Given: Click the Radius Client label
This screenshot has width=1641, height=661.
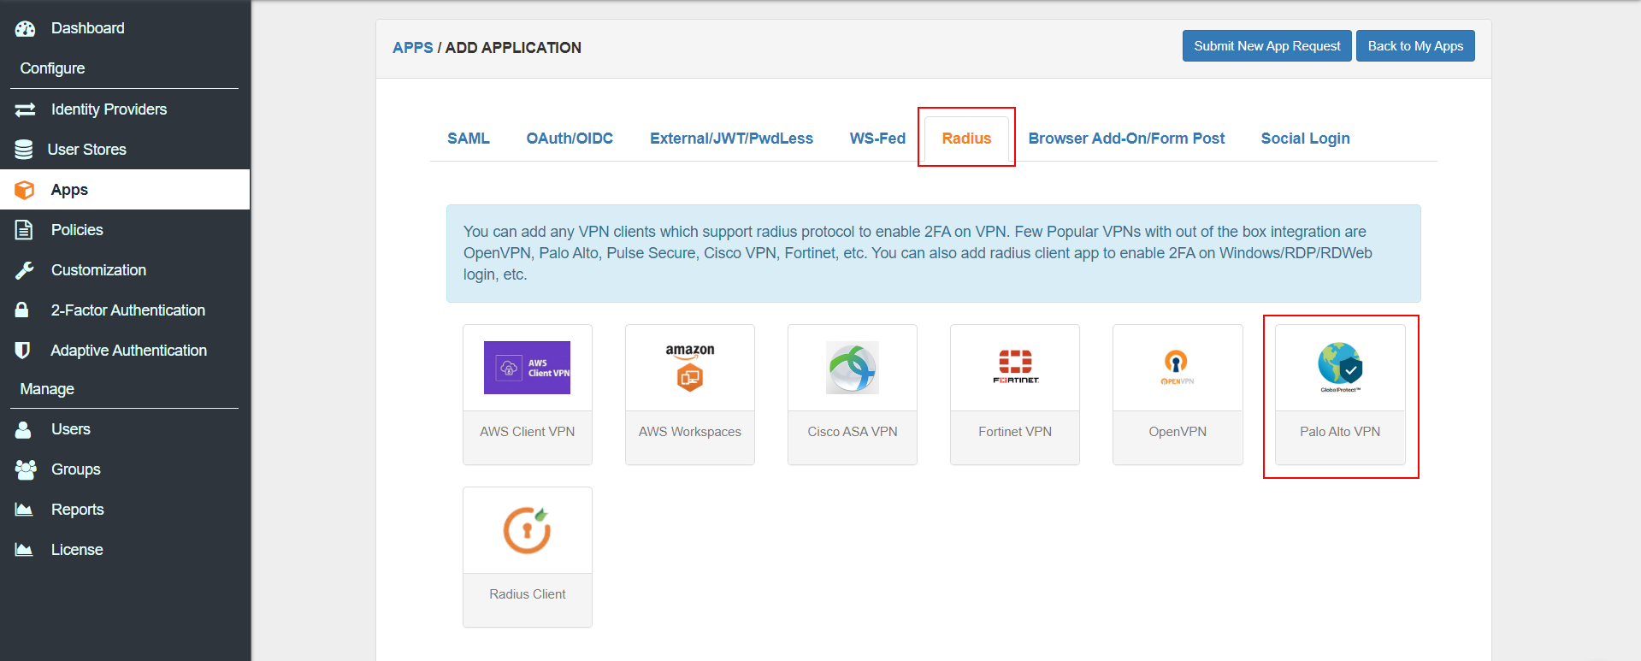Looking at the screenshot, I should [x=527, y=594].
